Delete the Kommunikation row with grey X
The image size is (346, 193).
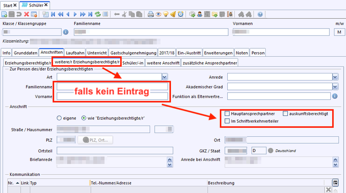(328, 189)
